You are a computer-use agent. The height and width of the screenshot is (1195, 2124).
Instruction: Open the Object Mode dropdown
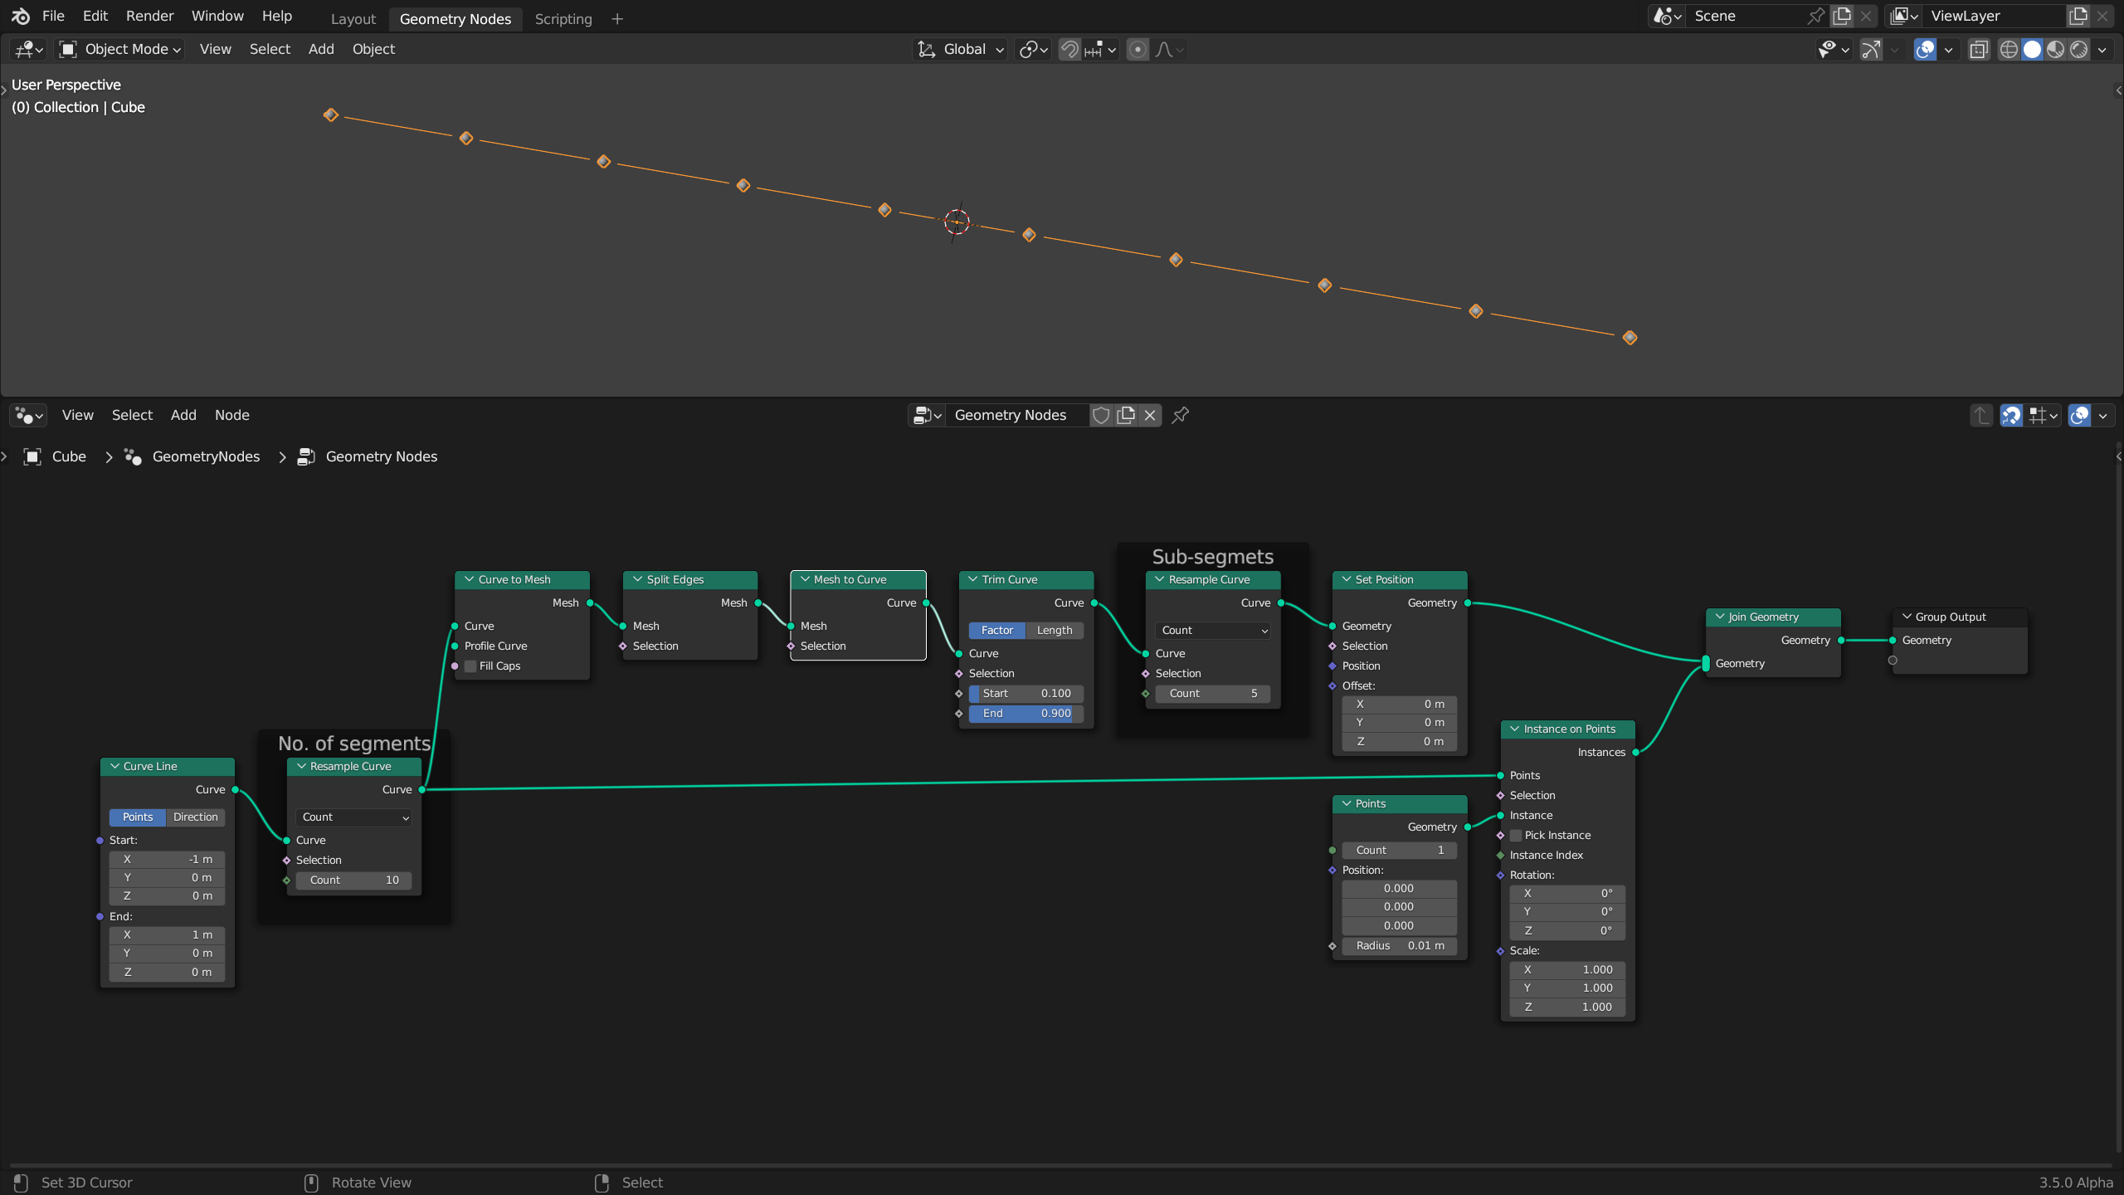pos(120,49)
